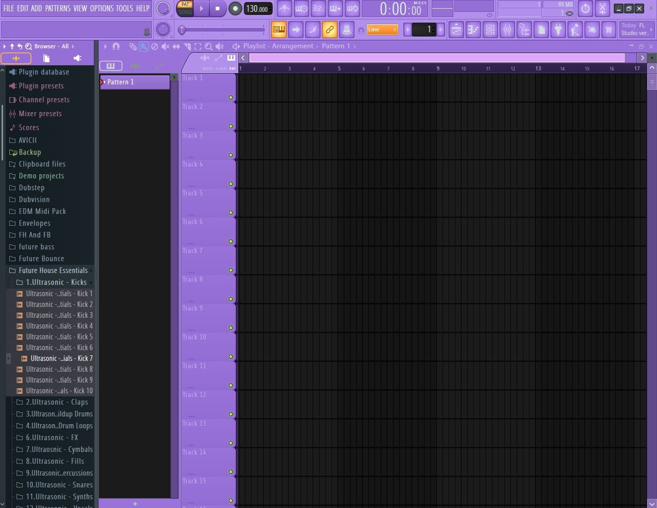Mute Track 1 using its green light
Image resolution: width=657 pixels, height=508 pixels.
[230, 98]
